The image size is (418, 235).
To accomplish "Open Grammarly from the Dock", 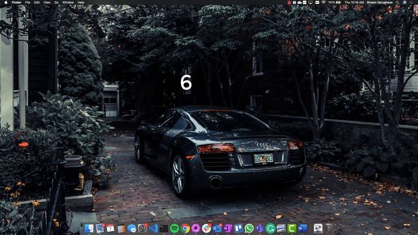I will tap(270, 228).
